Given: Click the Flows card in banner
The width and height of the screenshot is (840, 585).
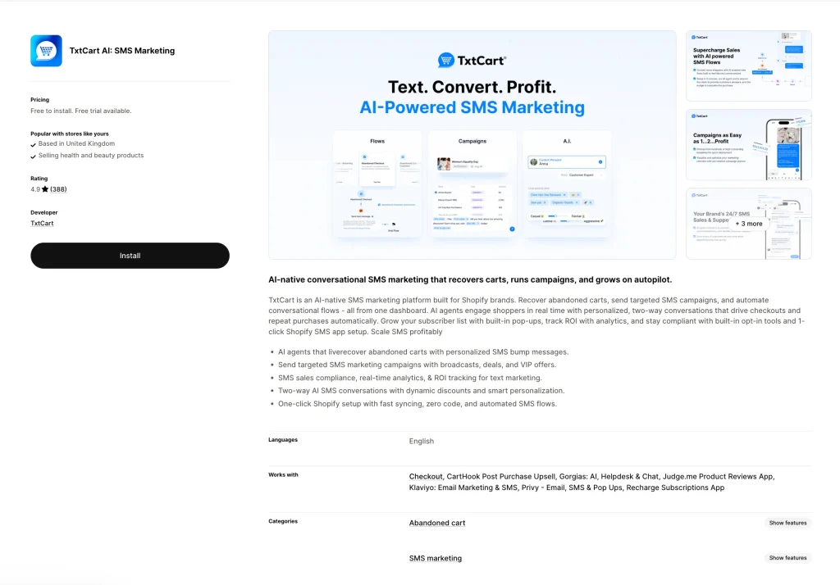Looking at the screenshot, I should [x=377, y=184].
